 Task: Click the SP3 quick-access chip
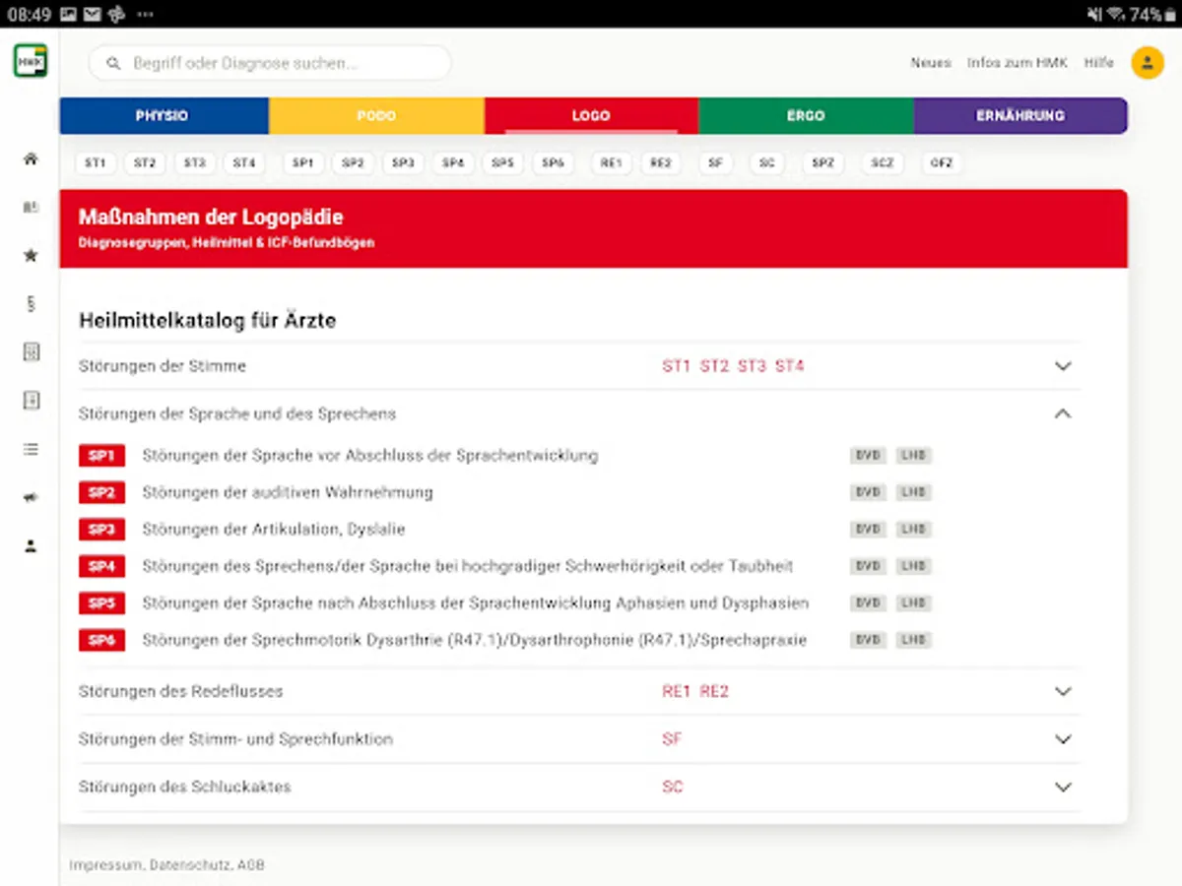[x=403, y=163]
